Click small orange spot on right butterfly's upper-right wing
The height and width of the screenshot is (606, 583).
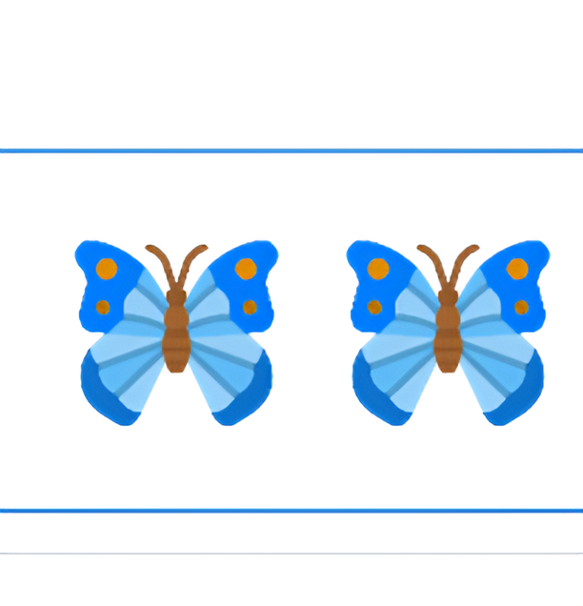point(522,307)
